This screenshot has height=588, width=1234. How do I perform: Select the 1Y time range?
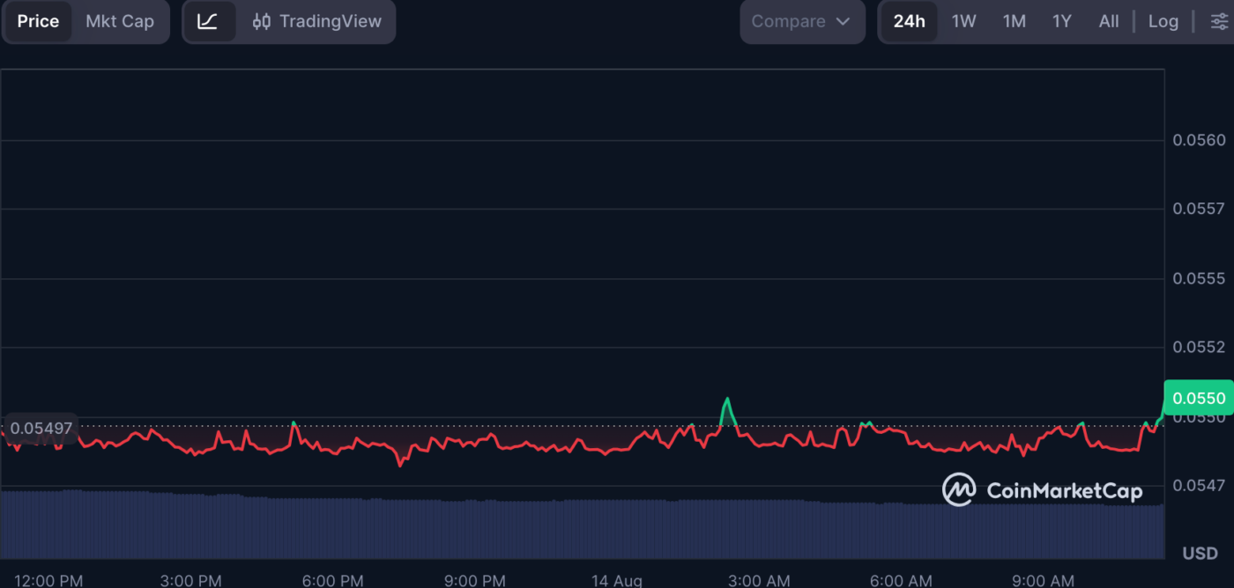[1062, 21]
